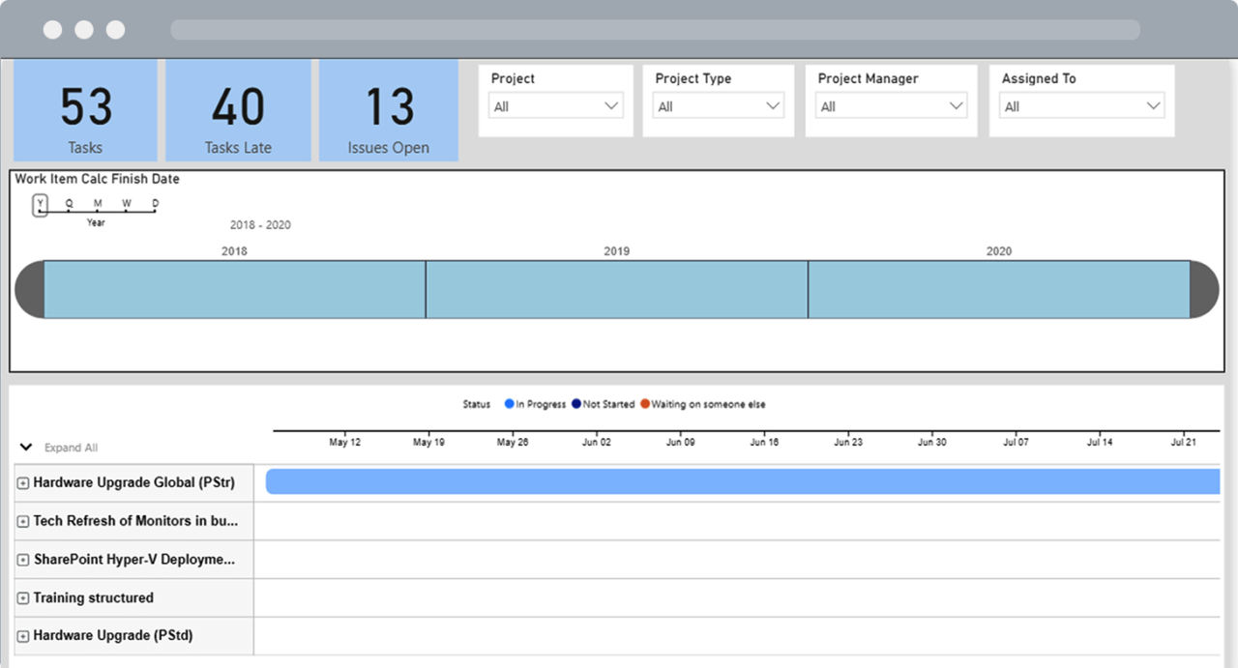Expand the Tech Refresh of Monitors row
1238x668 pixels.
tap(21, 520)
